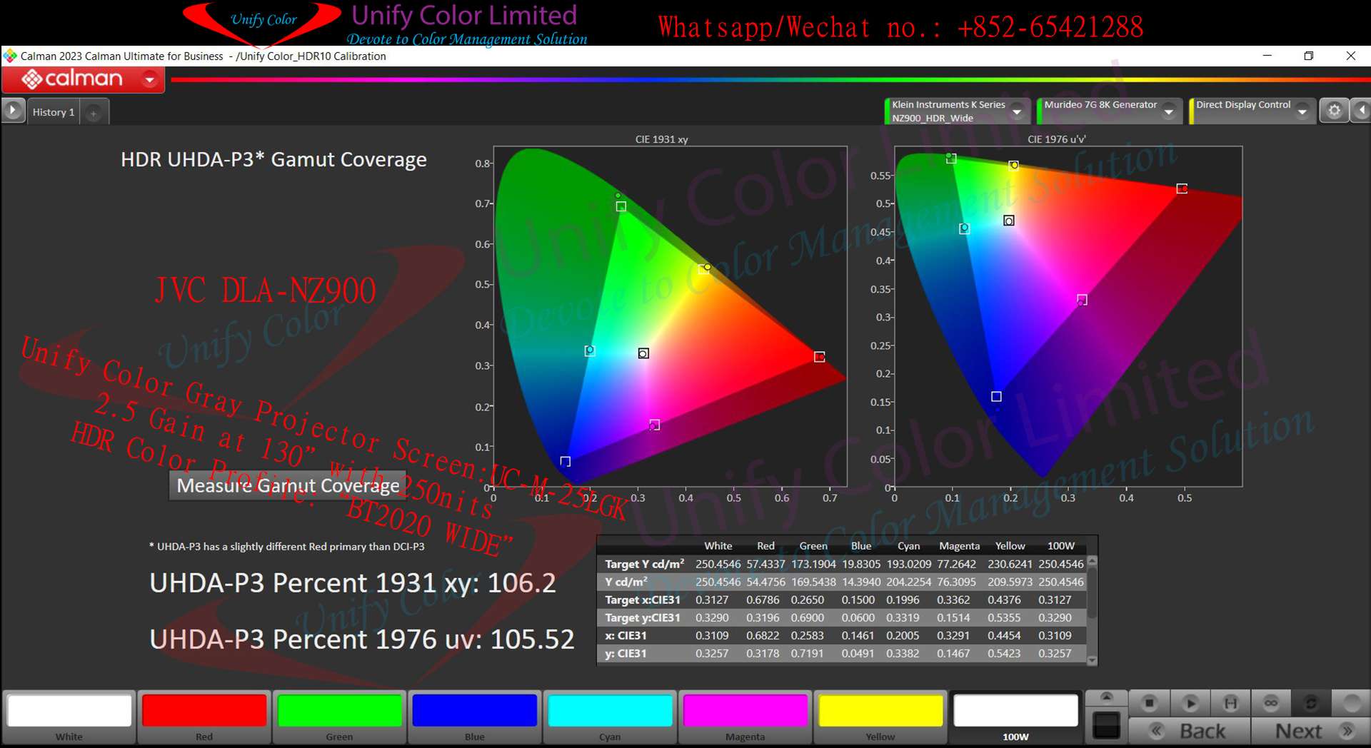Select the Target x:CIE31 row header
The height and width of the screenshot is (748, 1371).
pyautogui.click(x=642, y=600)
